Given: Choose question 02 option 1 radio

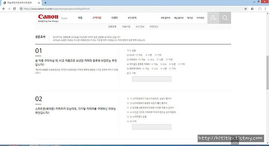Looking at the screenshot, I should coord(128,98).
